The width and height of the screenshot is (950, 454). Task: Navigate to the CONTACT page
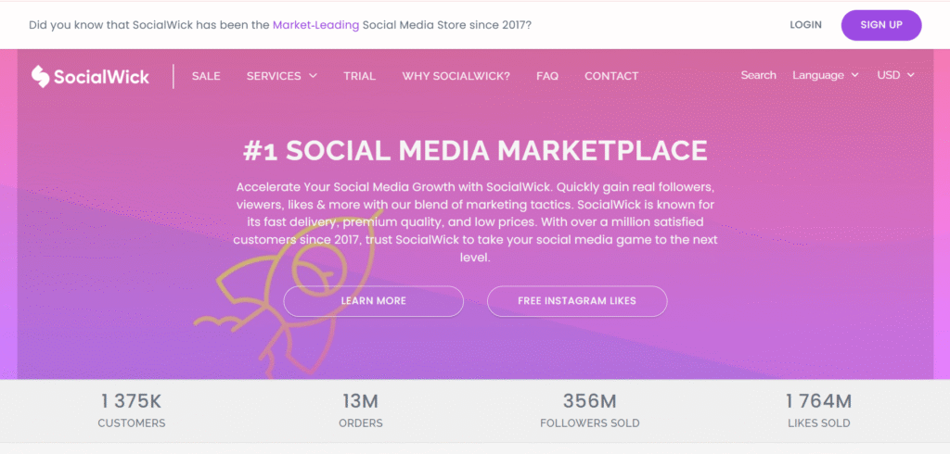(x=611, y=76)
